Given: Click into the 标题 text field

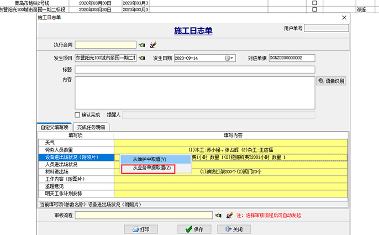Looking at the screenshot, I should (194, 70).
